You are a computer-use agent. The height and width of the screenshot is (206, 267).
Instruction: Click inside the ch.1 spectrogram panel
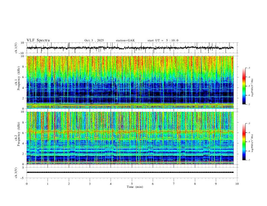point(130,82)
